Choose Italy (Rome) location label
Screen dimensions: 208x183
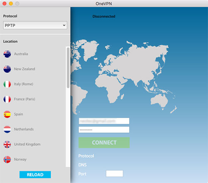(x=24, y=84)
